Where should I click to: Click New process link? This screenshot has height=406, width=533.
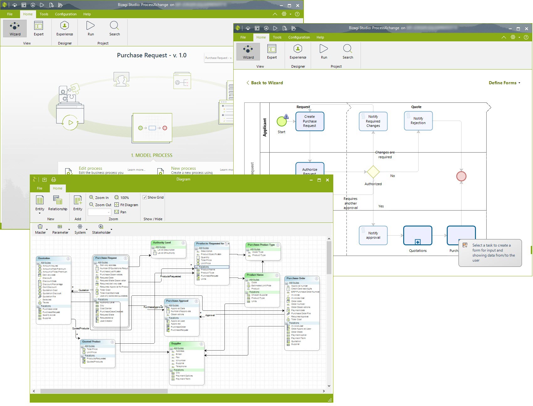point(183,168)
